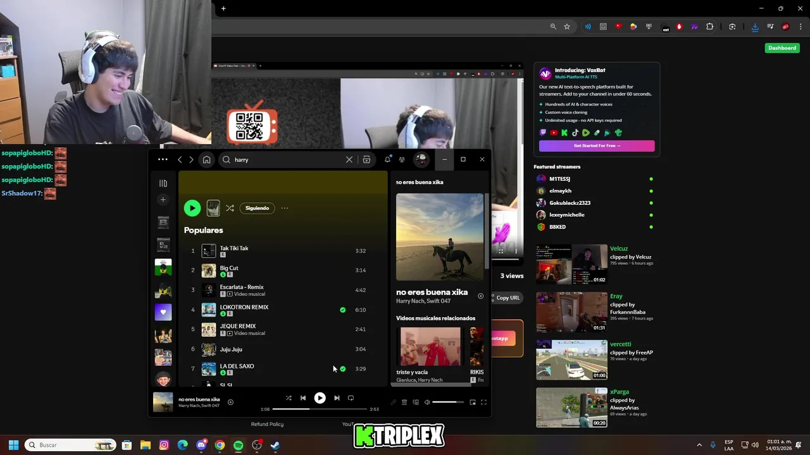
Task: Enter Spotify fullscreen view
Action: pos(483,402)
